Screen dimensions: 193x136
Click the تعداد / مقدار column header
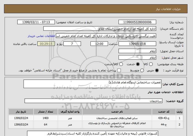(46, 112)
